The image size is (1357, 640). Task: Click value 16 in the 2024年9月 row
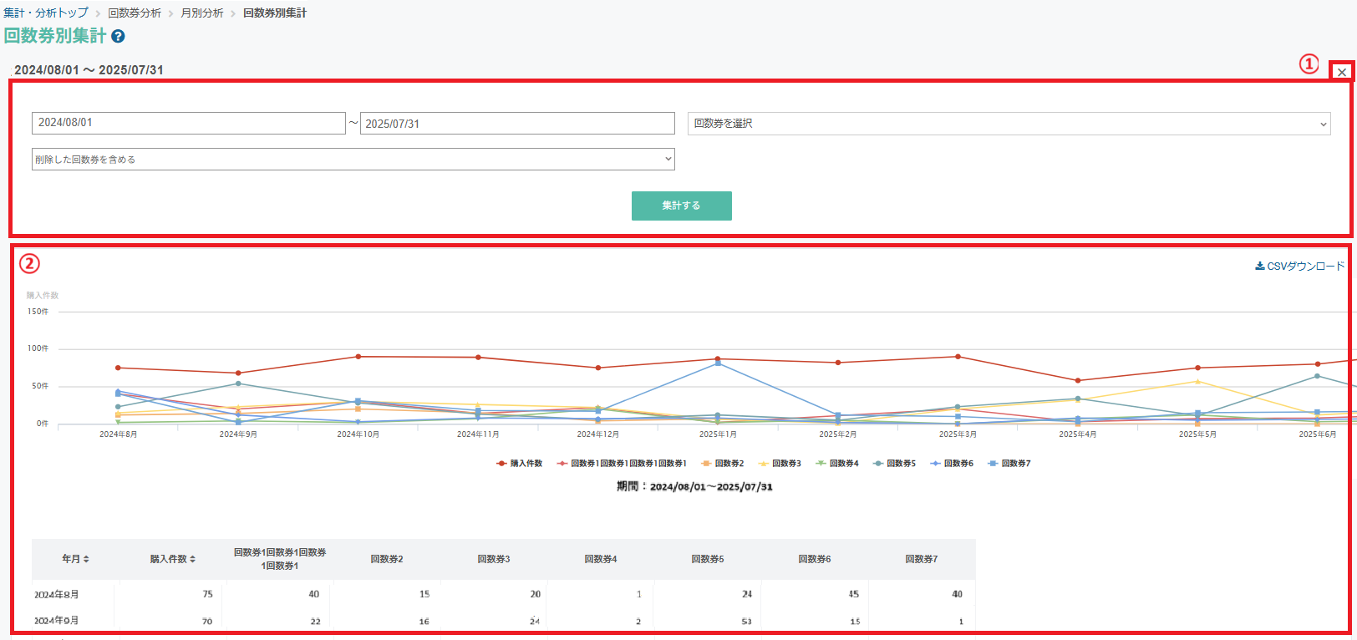coord(424,621)
